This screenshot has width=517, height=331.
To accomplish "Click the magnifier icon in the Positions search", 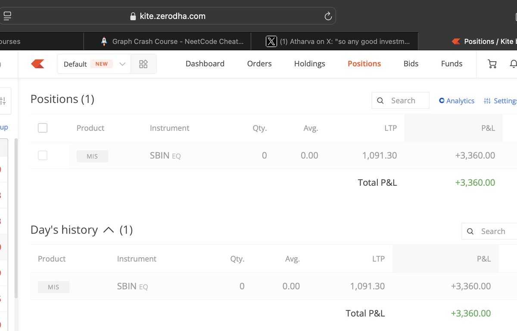I will pyautogui.click(x=380, y=101).
